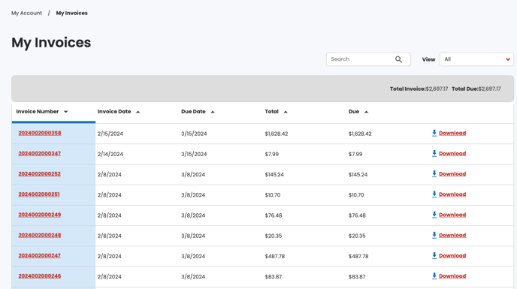Image resolution: width=517 pixels, height=289 pixels.
Task: Click invoice date 2/15/2024
Action: click(x=110, y=134)
